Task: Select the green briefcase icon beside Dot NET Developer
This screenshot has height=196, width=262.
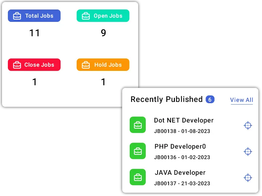Action: (x=138, y=125)
